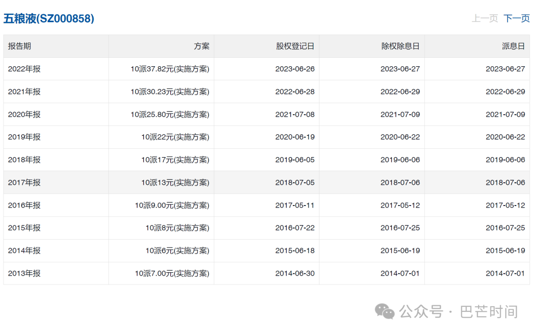This screenshot has width=535, height=333.
Task: Select payout date 2014-07-01 in 派息日 column
Action: click(x=505, y=274)
